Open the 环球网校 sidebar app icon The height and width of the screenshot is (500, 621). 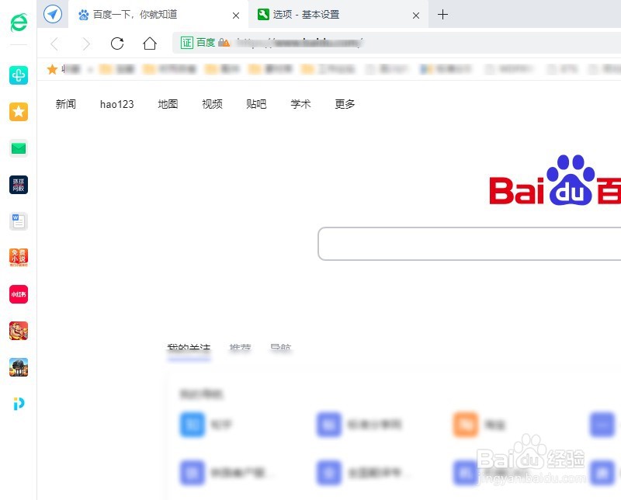[x=19, y=185]
